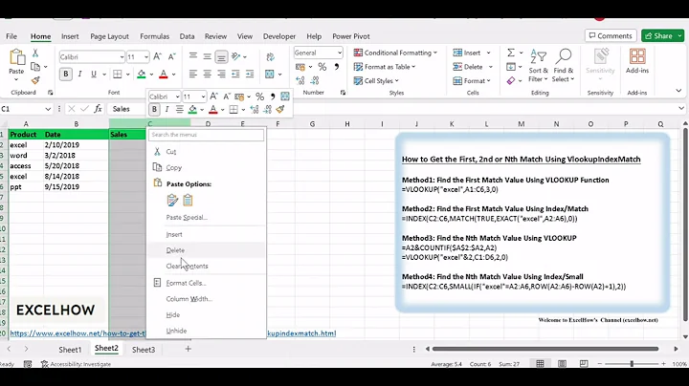Collapse the ribbon using the chevron

678,91
